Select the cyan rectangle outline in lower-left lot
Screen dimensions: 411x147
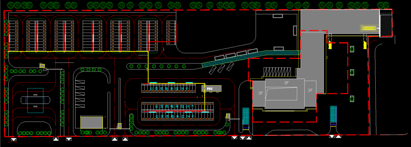point(35,100)
